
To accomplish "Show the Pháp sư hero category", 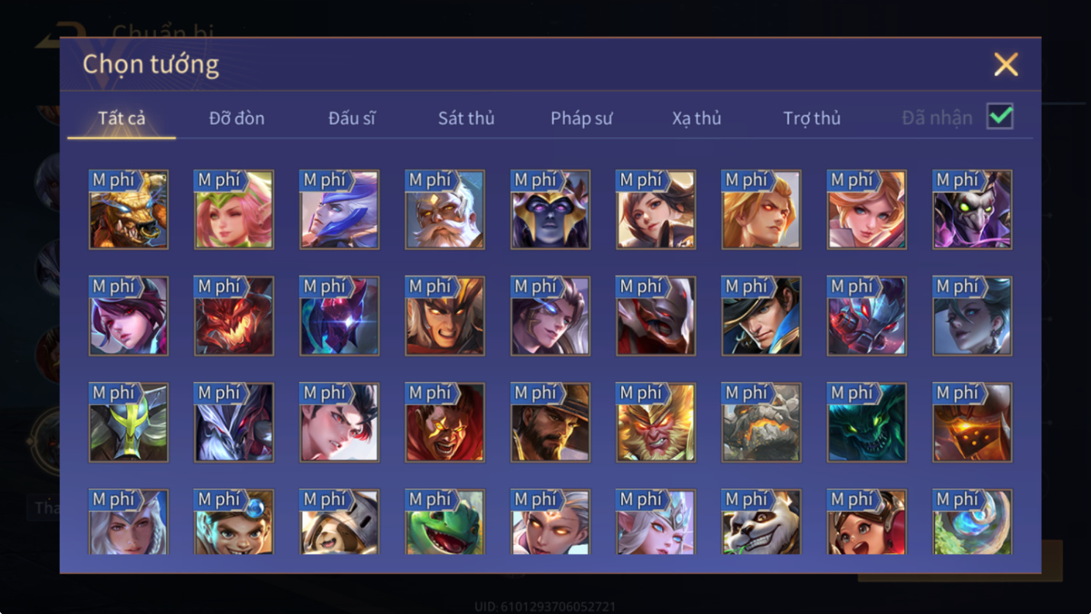I will coord(581,118).
